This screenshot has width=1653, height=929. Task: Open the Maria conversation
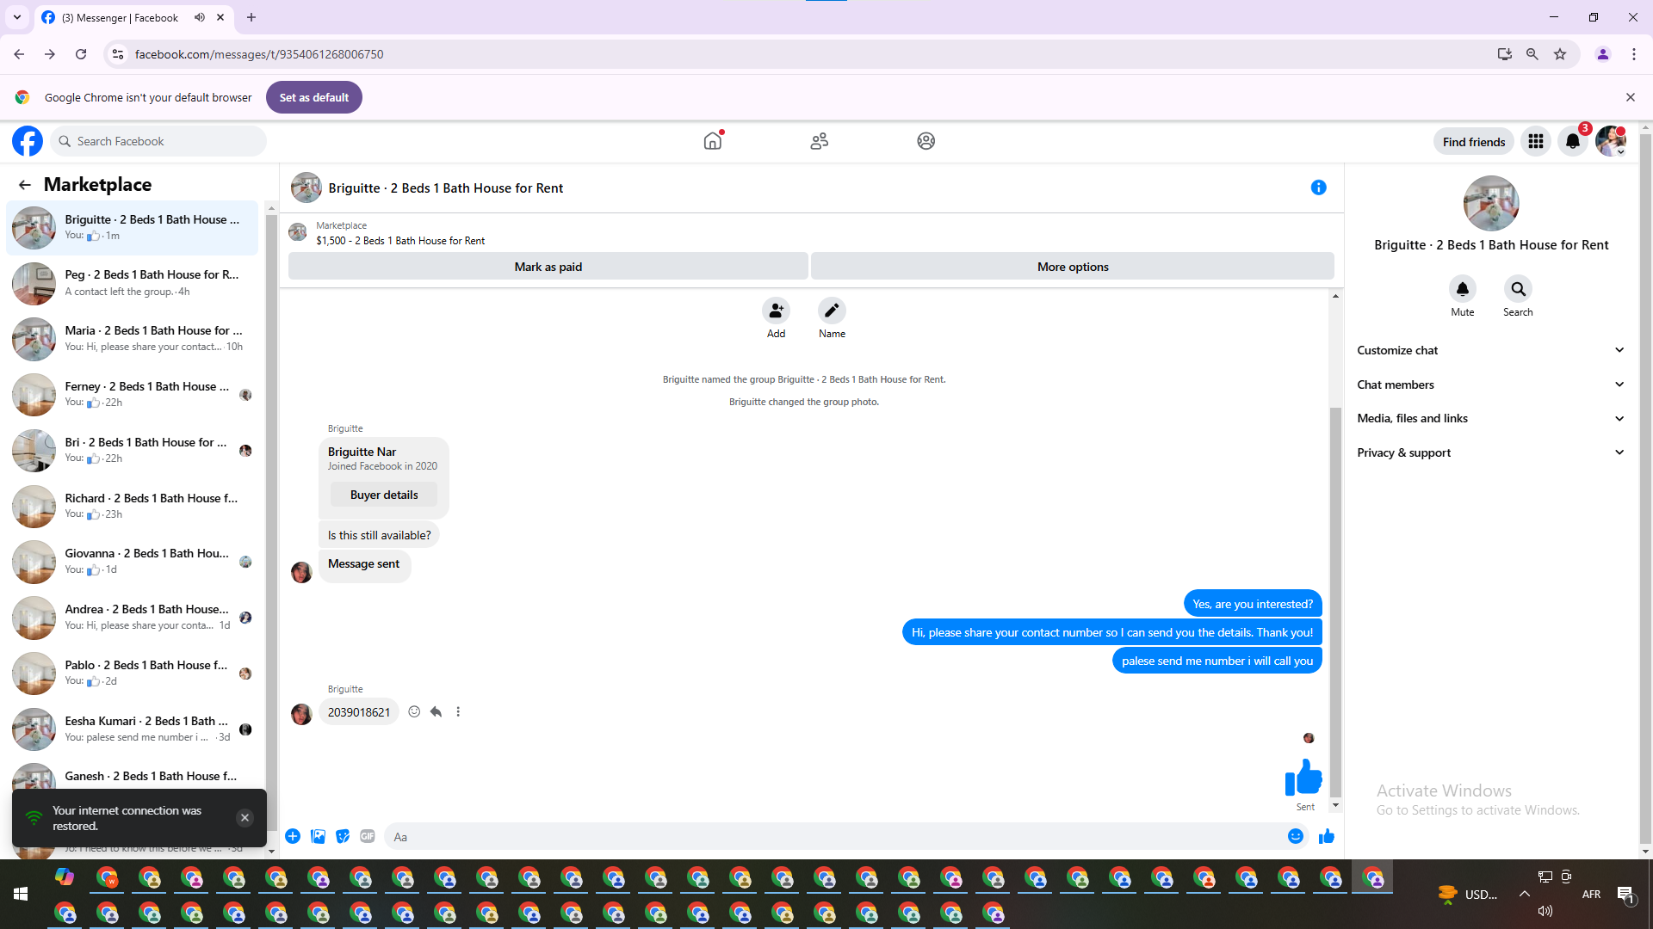[133, 339]
